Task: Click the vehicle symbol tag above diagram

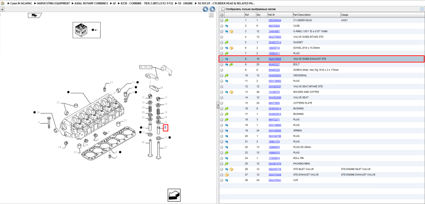Action: tap(34, 15)
